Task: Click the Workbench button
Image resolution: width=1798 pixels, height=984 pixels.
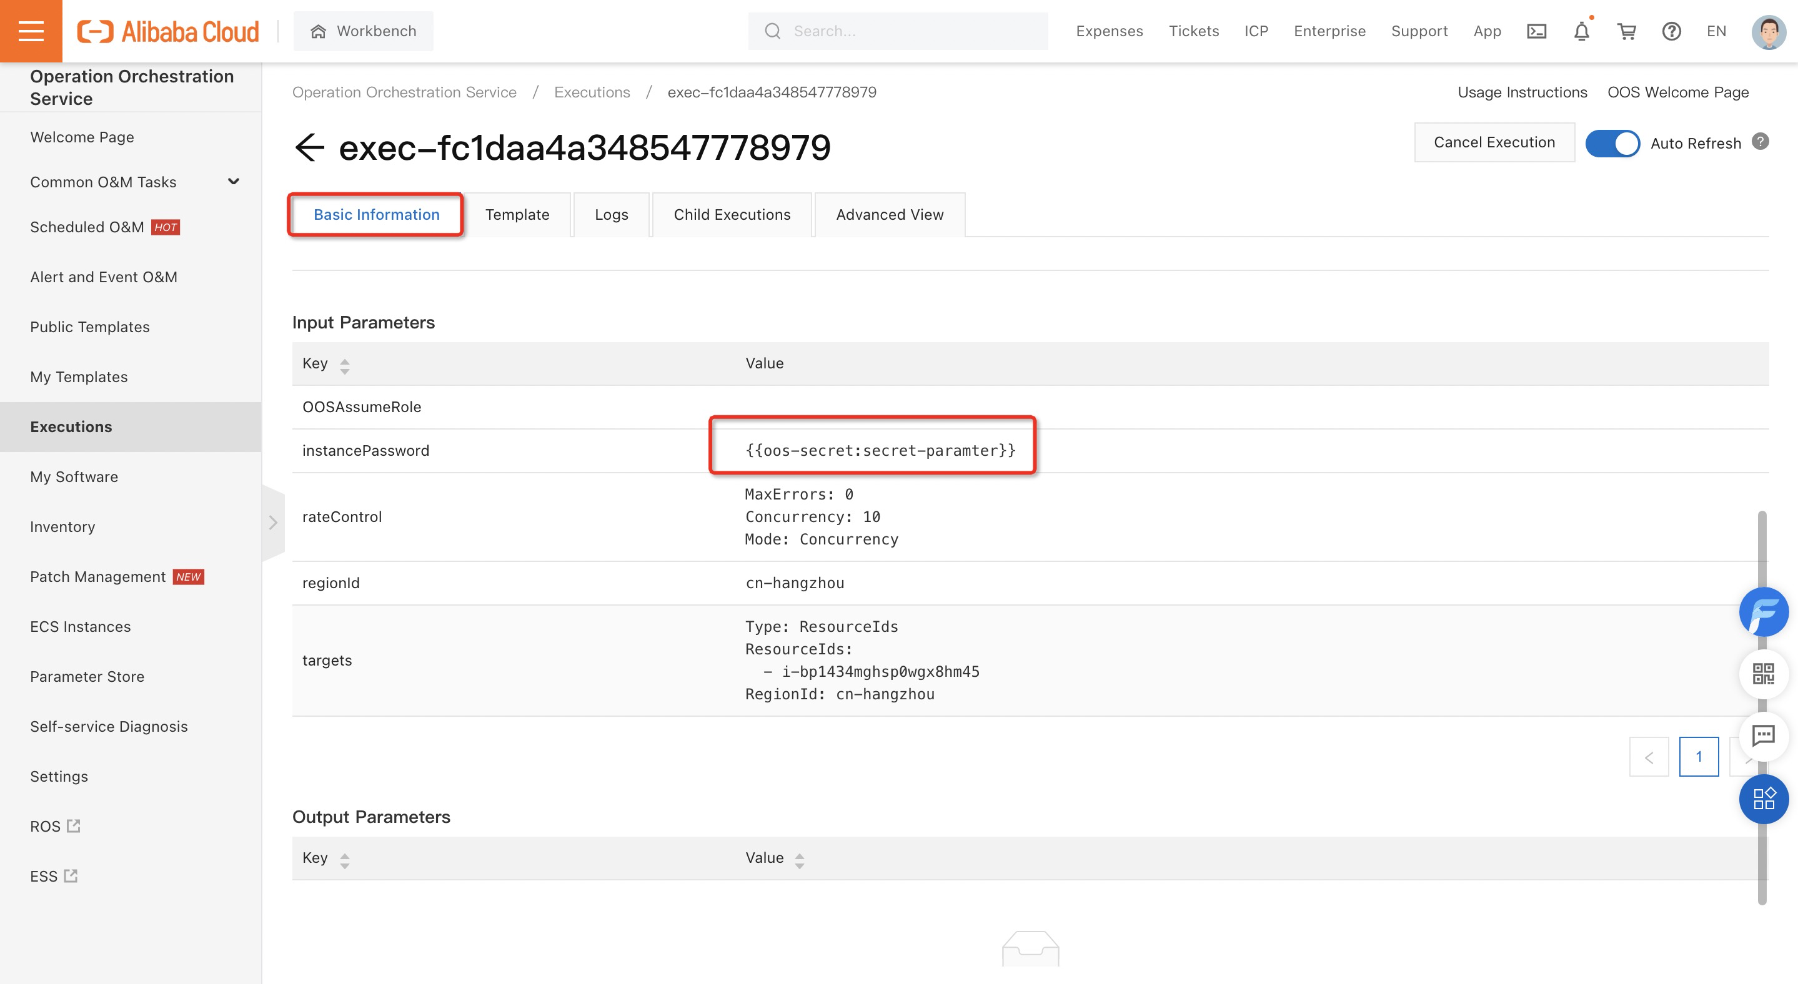Action: [363, 31]
